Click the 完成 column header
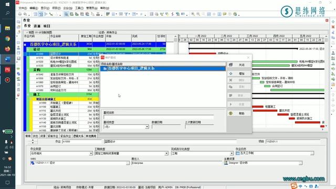 pyautogui.click(x=143, y=38)
